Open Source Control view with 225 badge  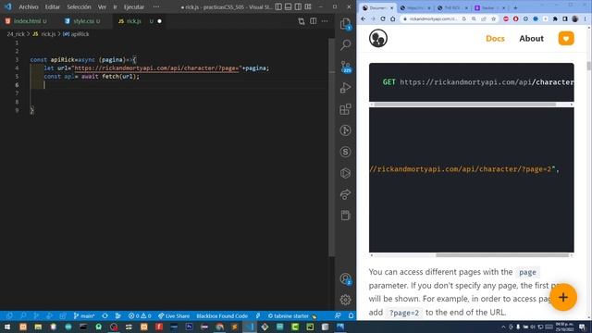click(345, 67)
